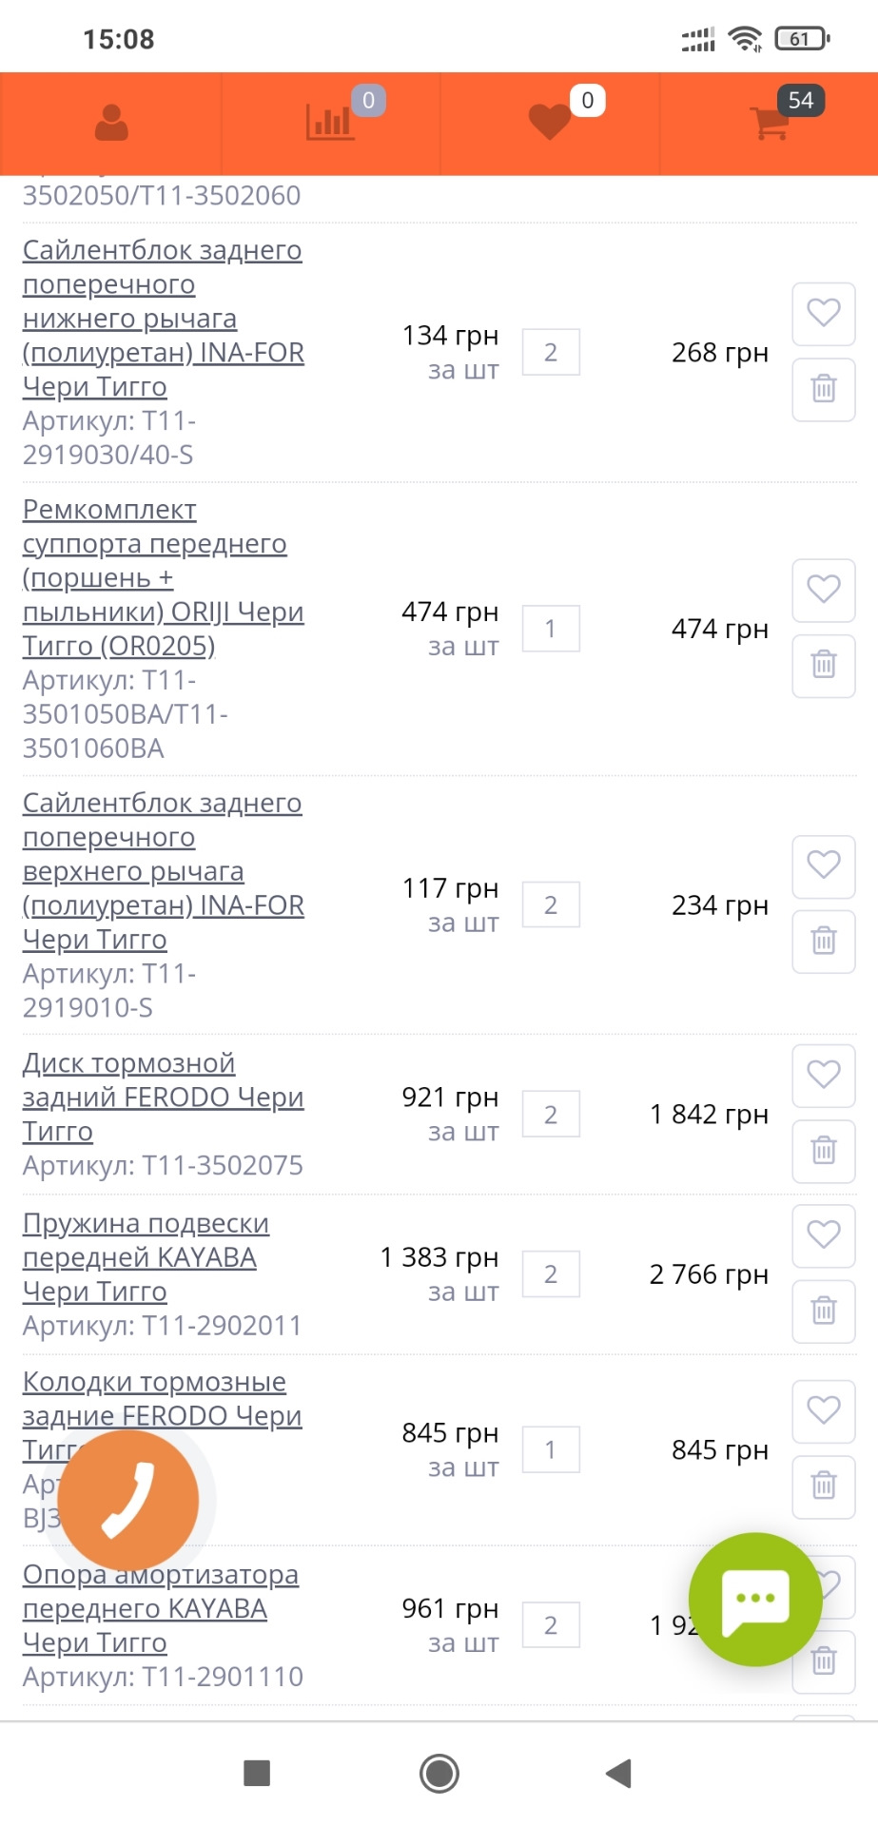
Task: Open Пружина подвески передней KAYABA link
Action: click(146, 1257)
